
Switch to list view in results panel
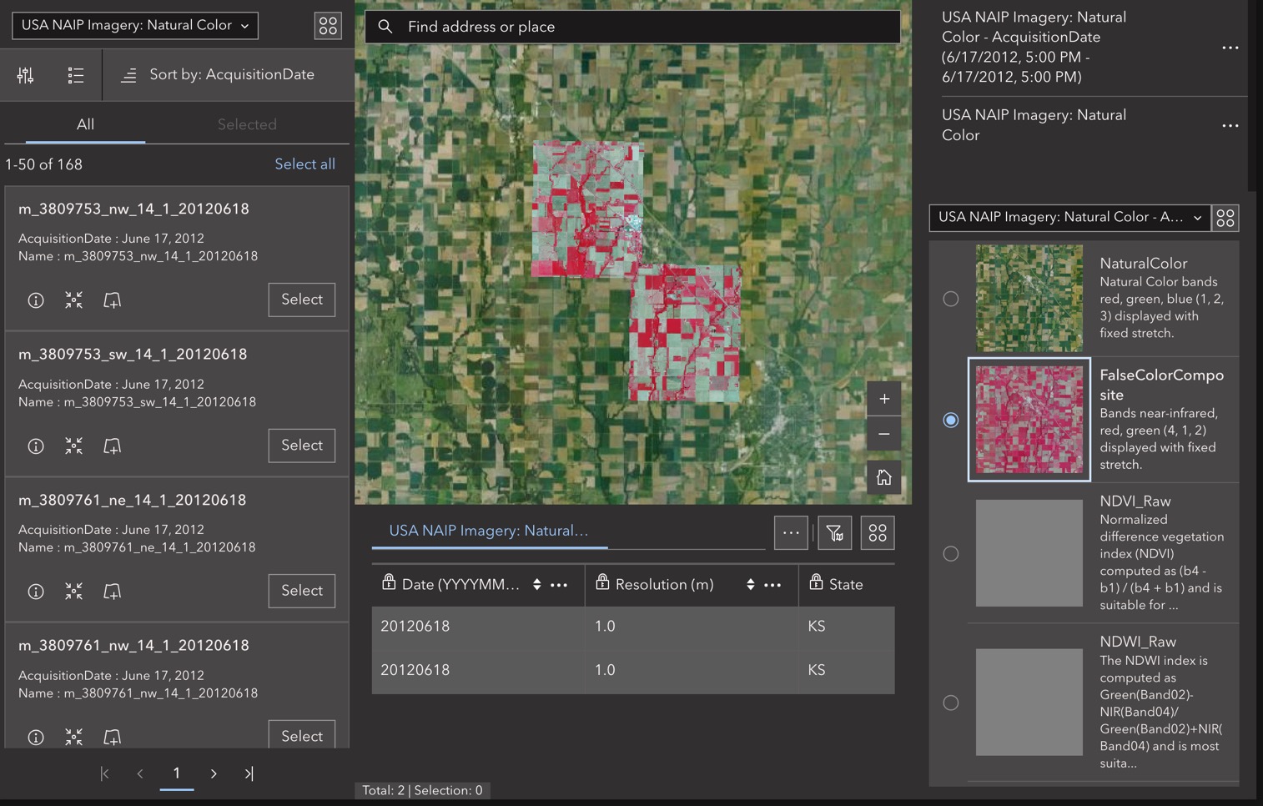76,75
